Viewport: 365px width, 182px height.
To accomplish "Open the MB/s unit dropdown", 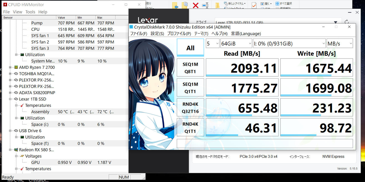I will tap(340, 43).
